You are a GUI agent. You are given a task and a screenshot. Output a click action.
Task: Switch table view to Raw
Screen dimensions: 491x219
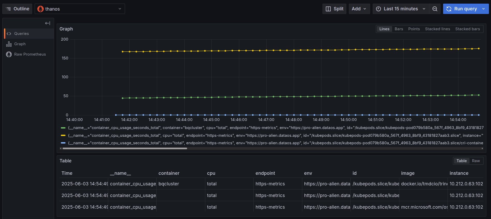point(476,161)
